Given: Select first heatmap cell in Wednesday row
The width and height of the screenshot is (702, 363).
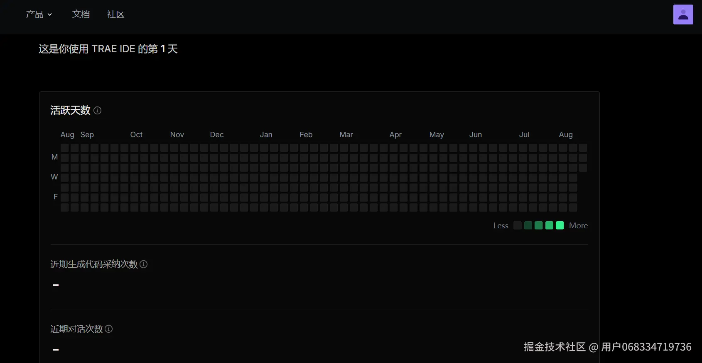Looking at the screenshot, I should (64, 177).
